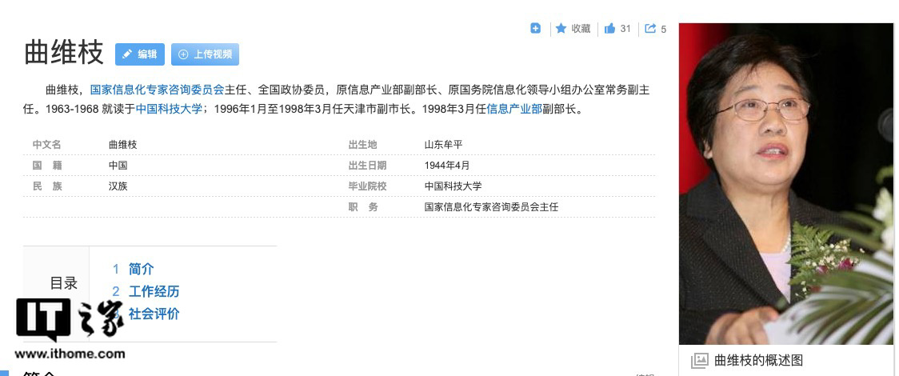Open 国家信息化专家咨询委员会 link

pyautogui.click(x=157, y=90)
